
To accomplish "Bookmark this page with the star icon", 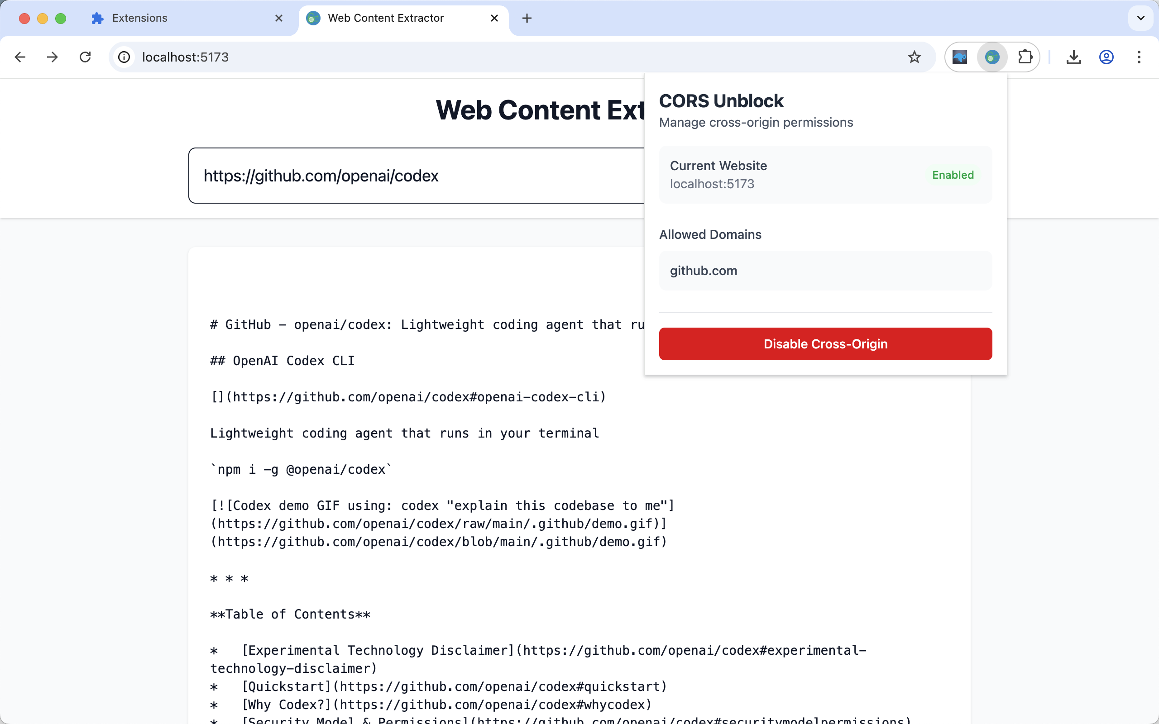I will point(914,57).
